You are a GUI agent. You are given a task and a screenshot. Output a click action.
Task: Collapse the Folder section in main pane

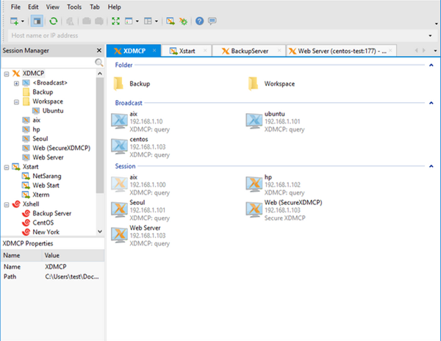tap(431, 65)
